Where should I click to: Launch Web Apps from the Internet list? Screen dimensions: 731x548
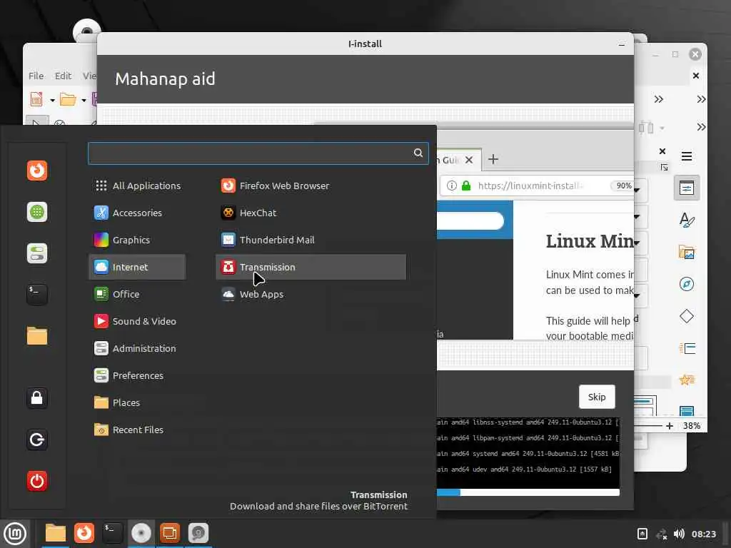pyautogui.click(x=311, y=294)
